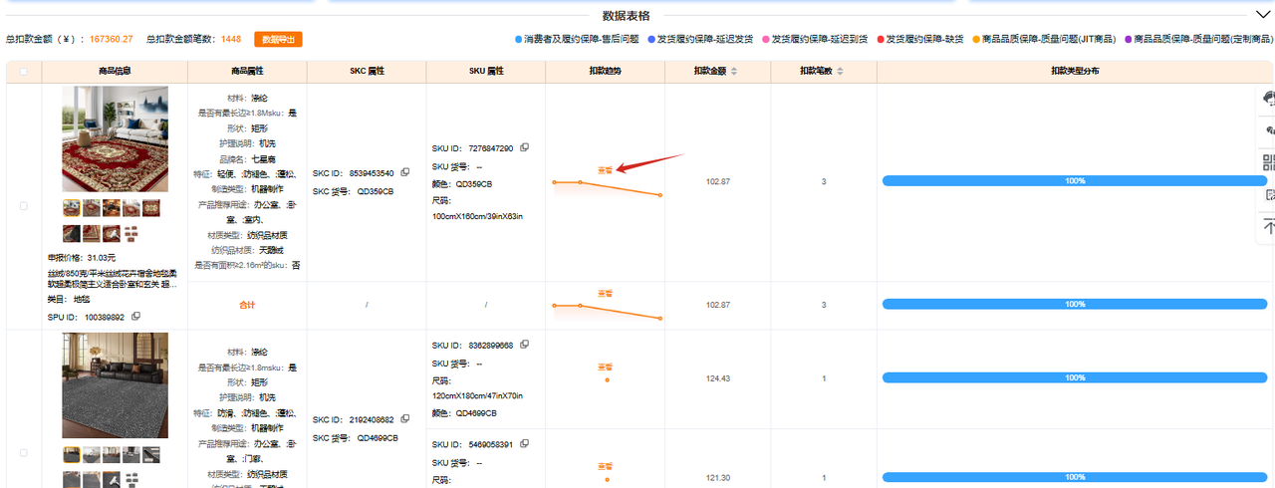Click the 数据导出 export button
This screenshot has height=488, width=1275.
pyautogui.click(x=278, y=39)
